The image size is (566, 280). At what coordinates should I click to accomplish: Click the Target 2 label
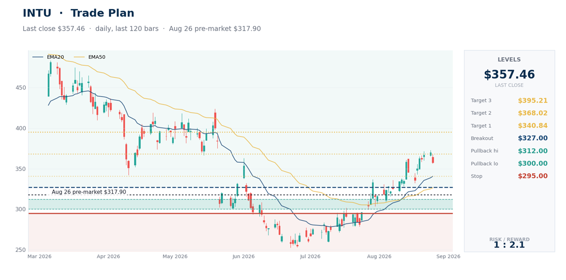point(481,113)
